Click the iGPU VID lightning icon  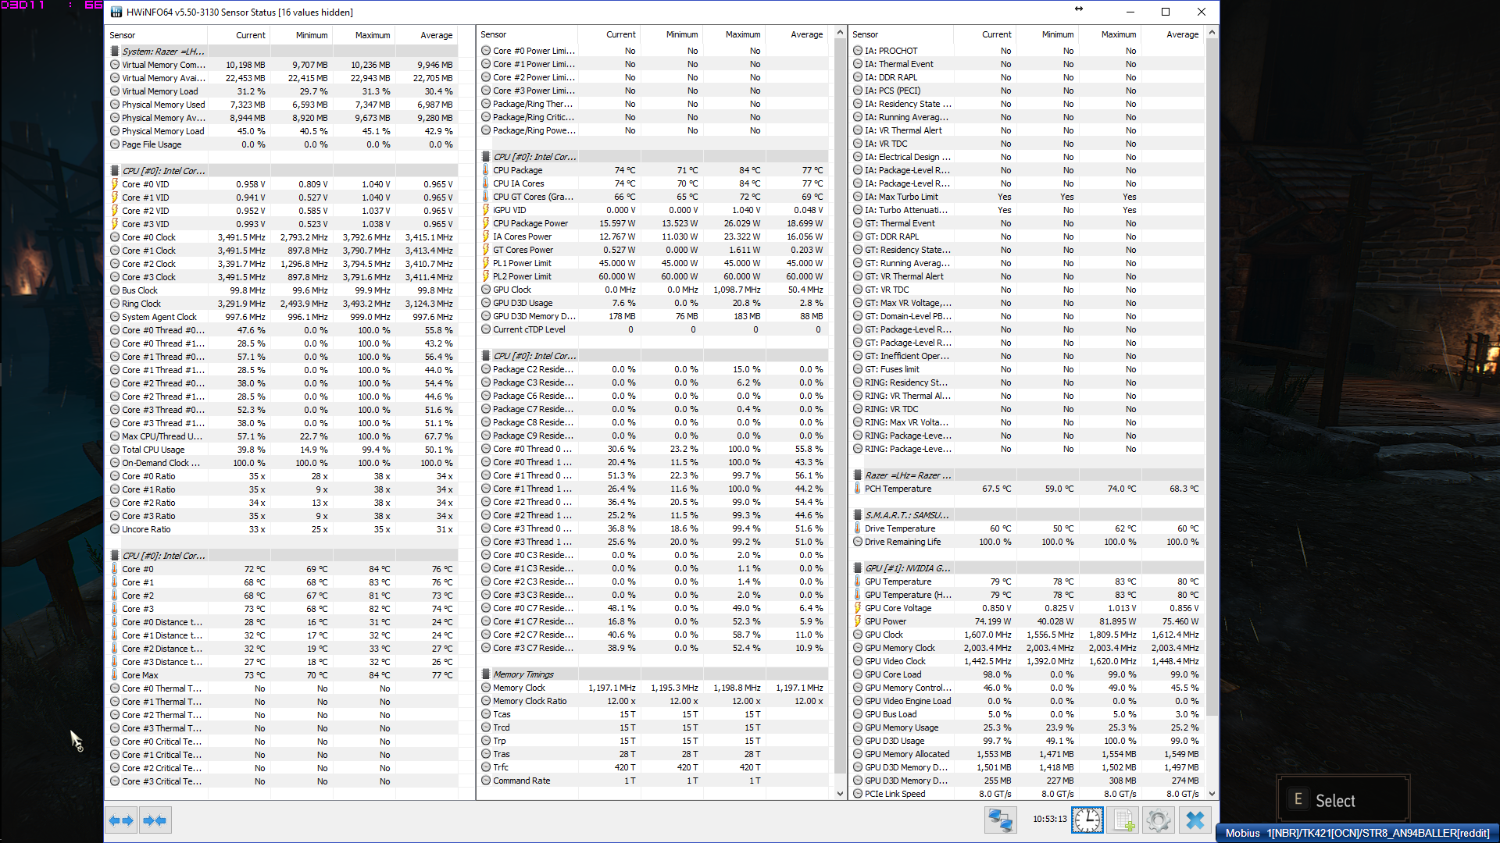[486, 210]
